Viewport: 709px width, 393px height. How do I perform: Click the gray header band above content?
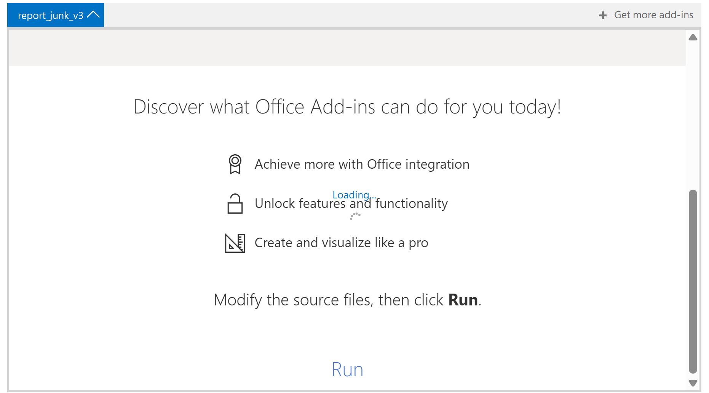click(x=347, y=48)
